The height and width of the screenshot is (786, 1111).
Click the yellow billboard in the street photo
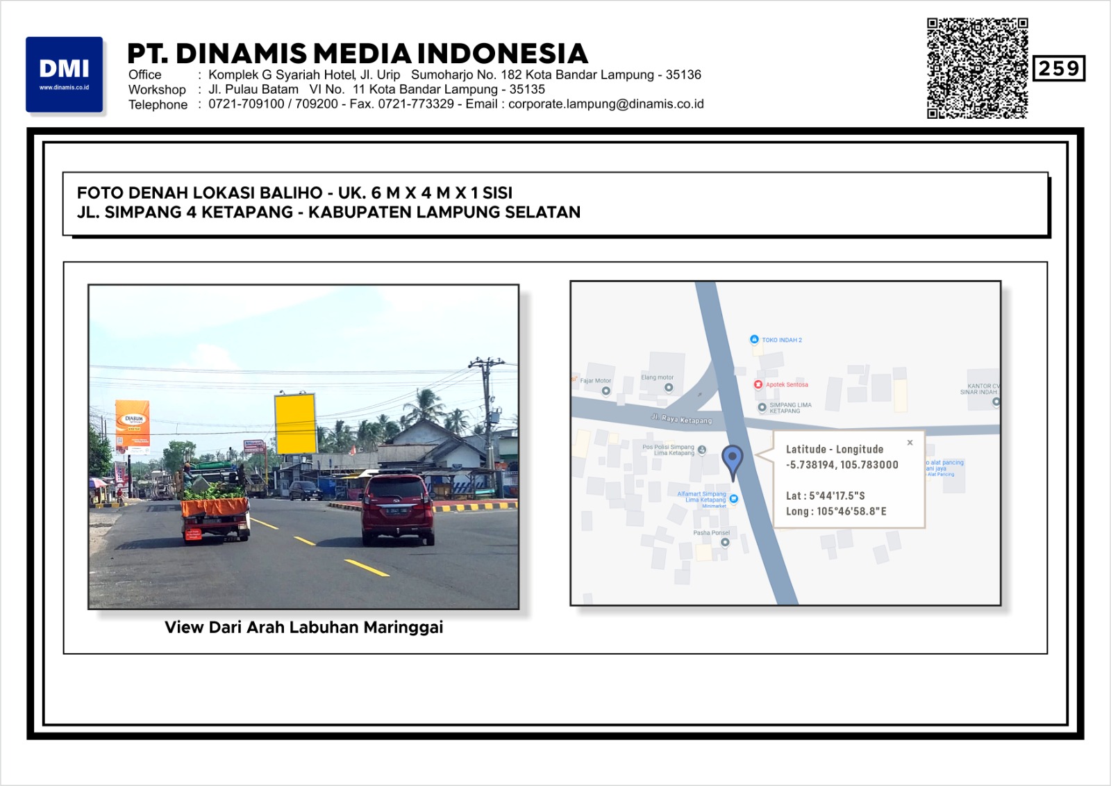click(x=296, y=423)
